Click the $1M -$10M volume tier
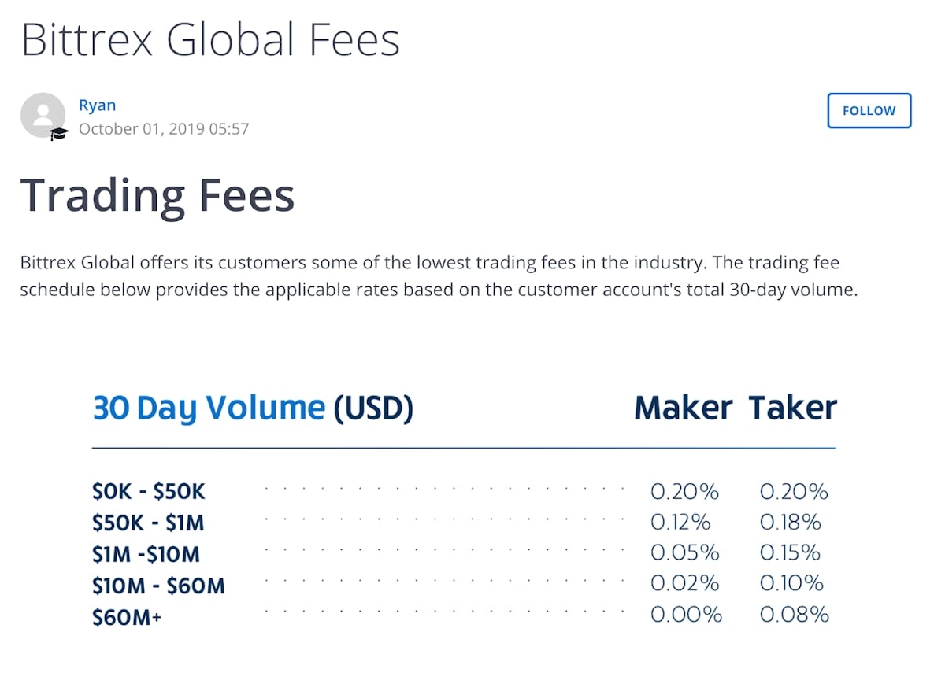Image resolution: width=945 pixels, height=691 pixels. pos(146,554)
